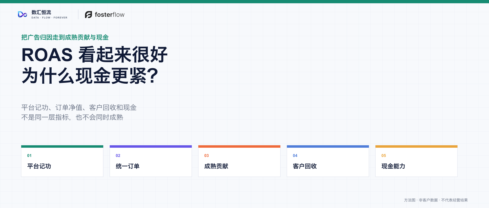Click the DATA · FLOW · FOREVER tagline

coord(49,18)
